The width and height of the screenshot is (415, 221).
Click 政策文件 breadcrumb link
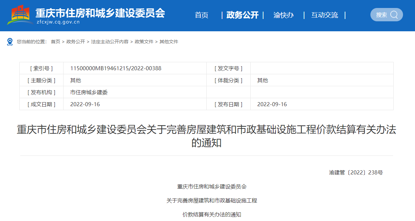(144, 42)
